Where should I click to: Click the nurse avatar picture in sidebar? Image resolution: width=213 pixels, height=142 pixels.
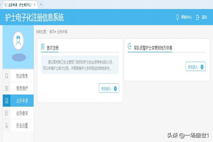click(18, 41)
